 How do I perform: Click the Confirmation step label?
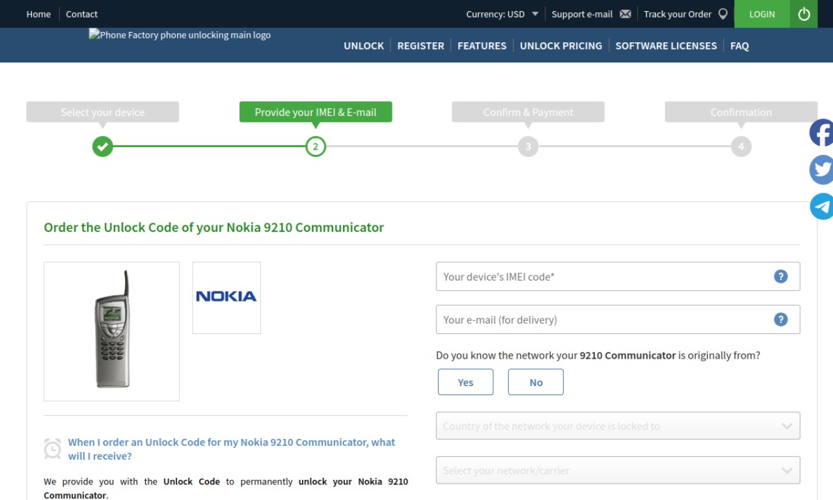(741, 112)
